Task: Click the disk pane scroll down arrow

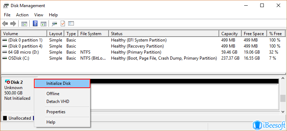Action: coord(283,111)
